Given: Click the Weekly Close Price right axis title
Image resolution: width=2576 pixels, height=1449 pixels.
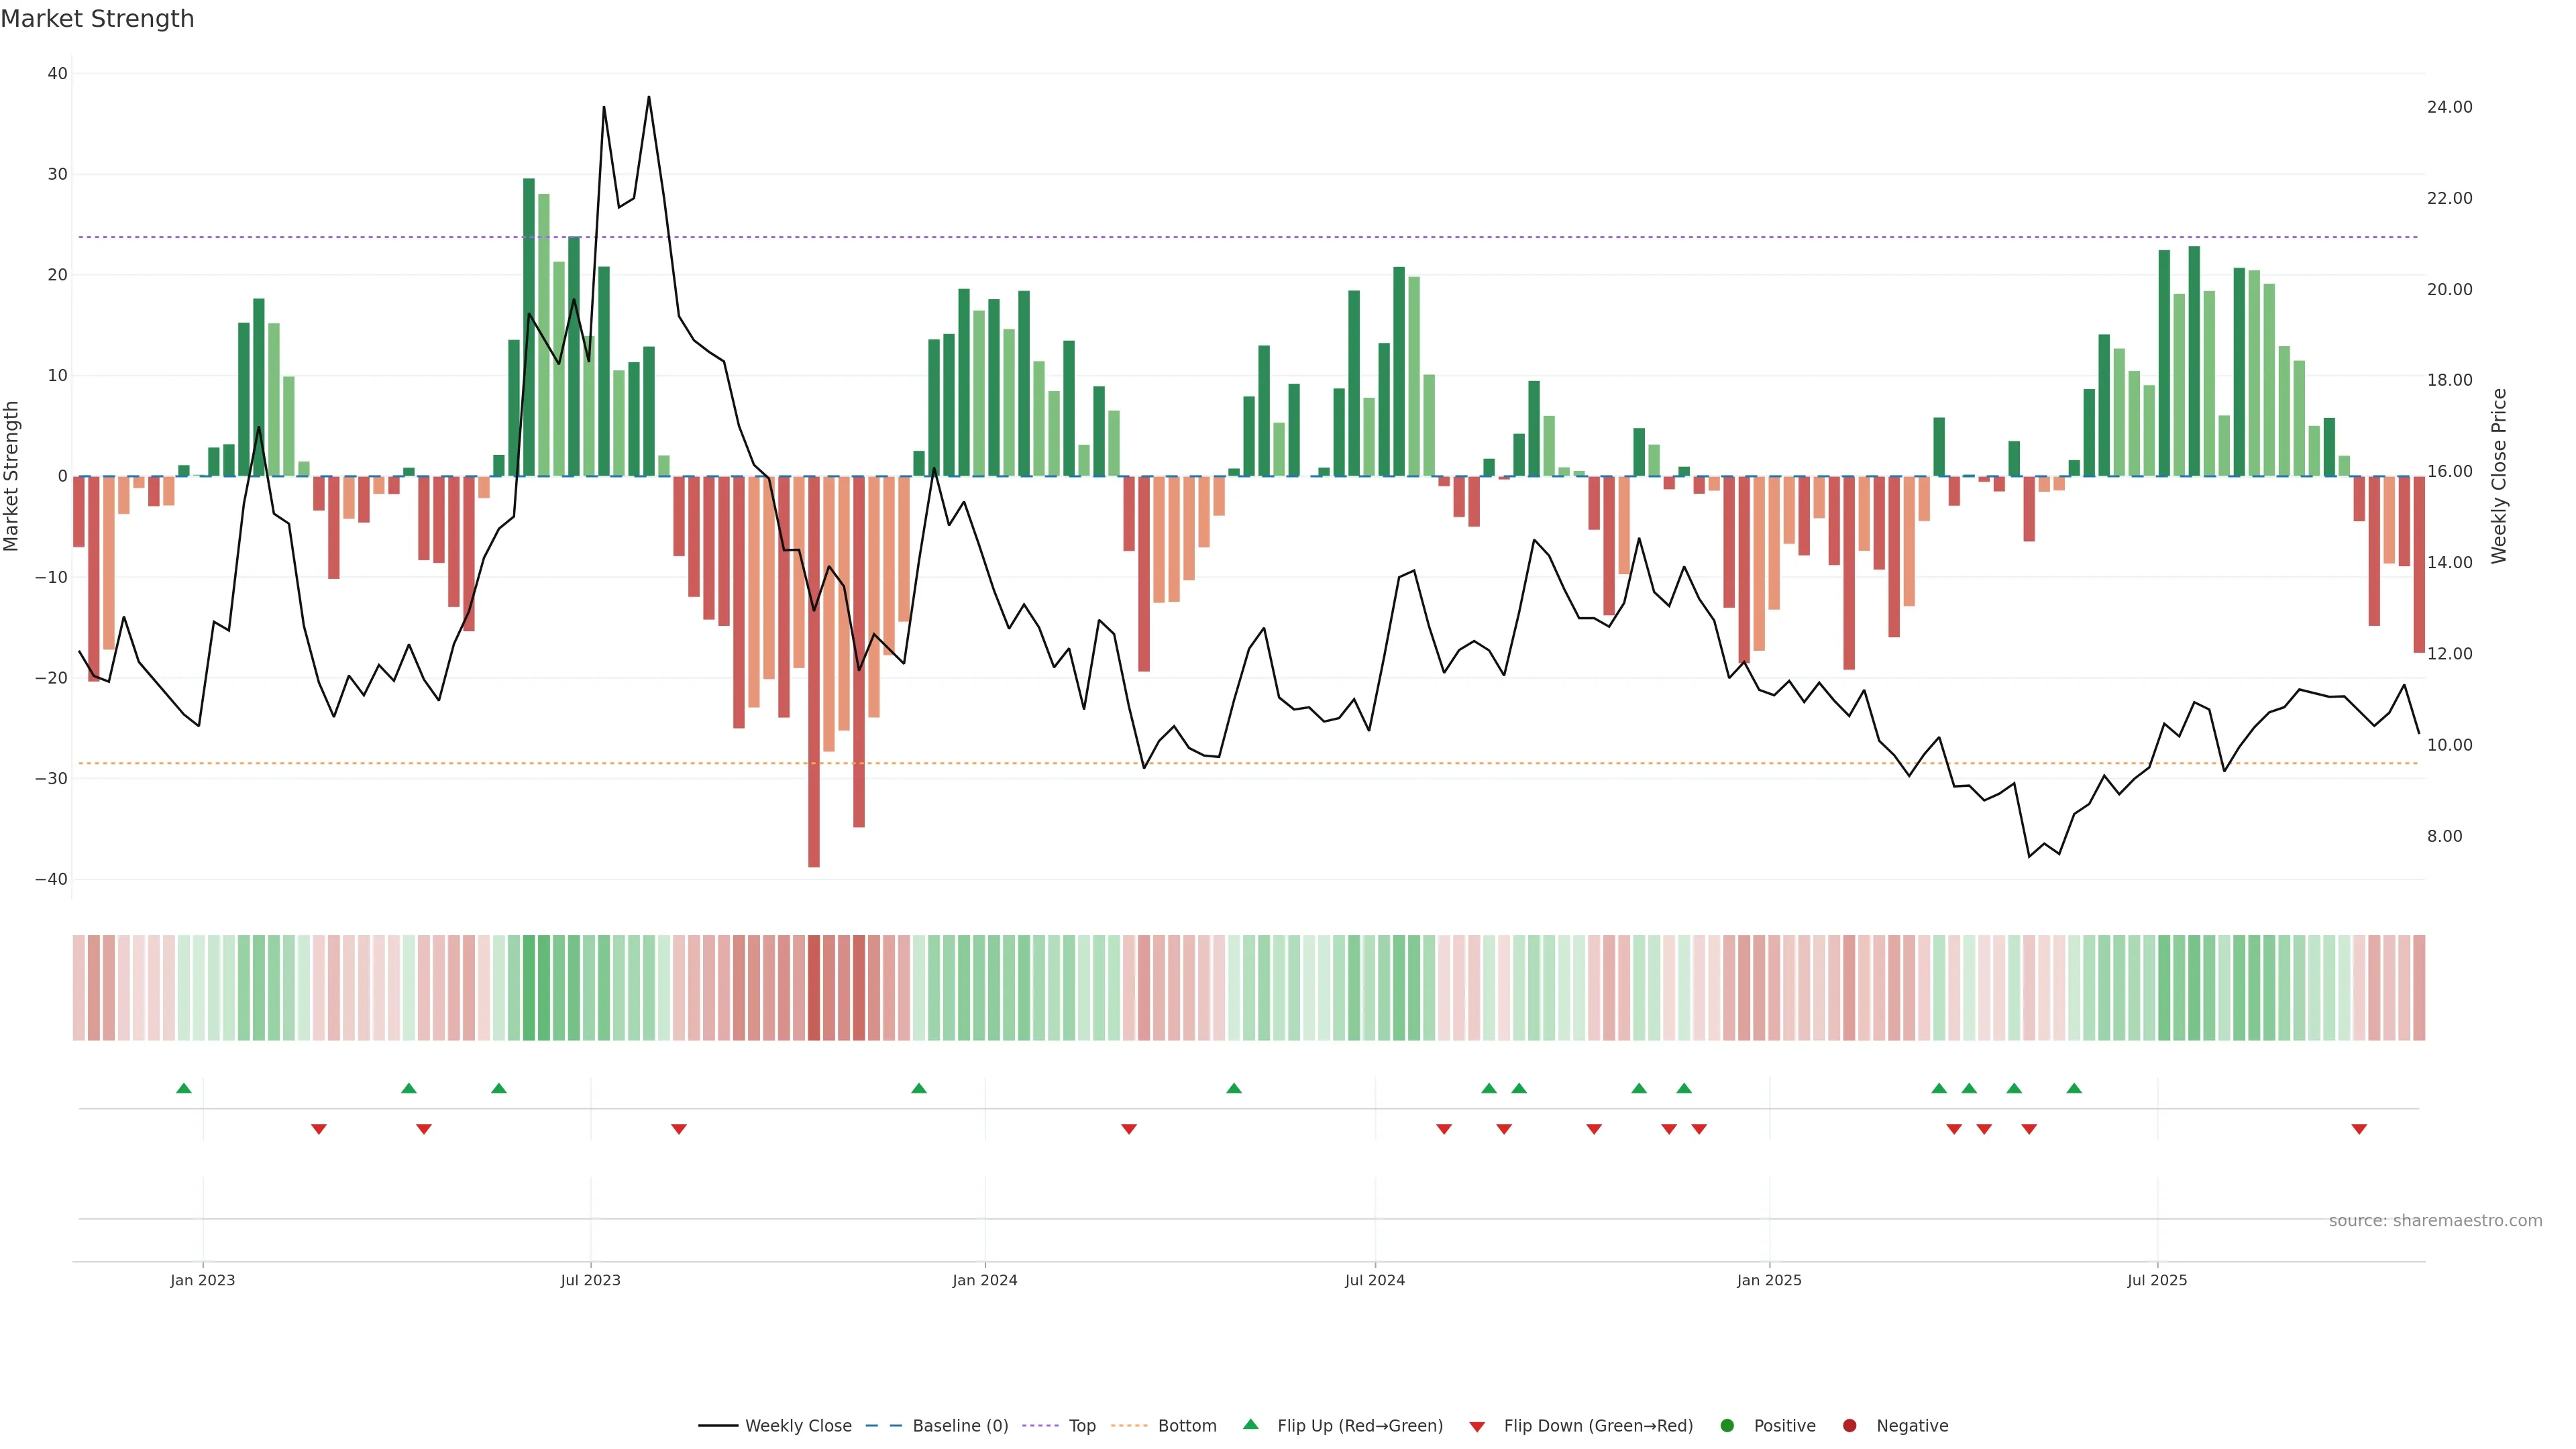Looking at the screenshot, I should pyautogui.click(x=2499, y=476).
